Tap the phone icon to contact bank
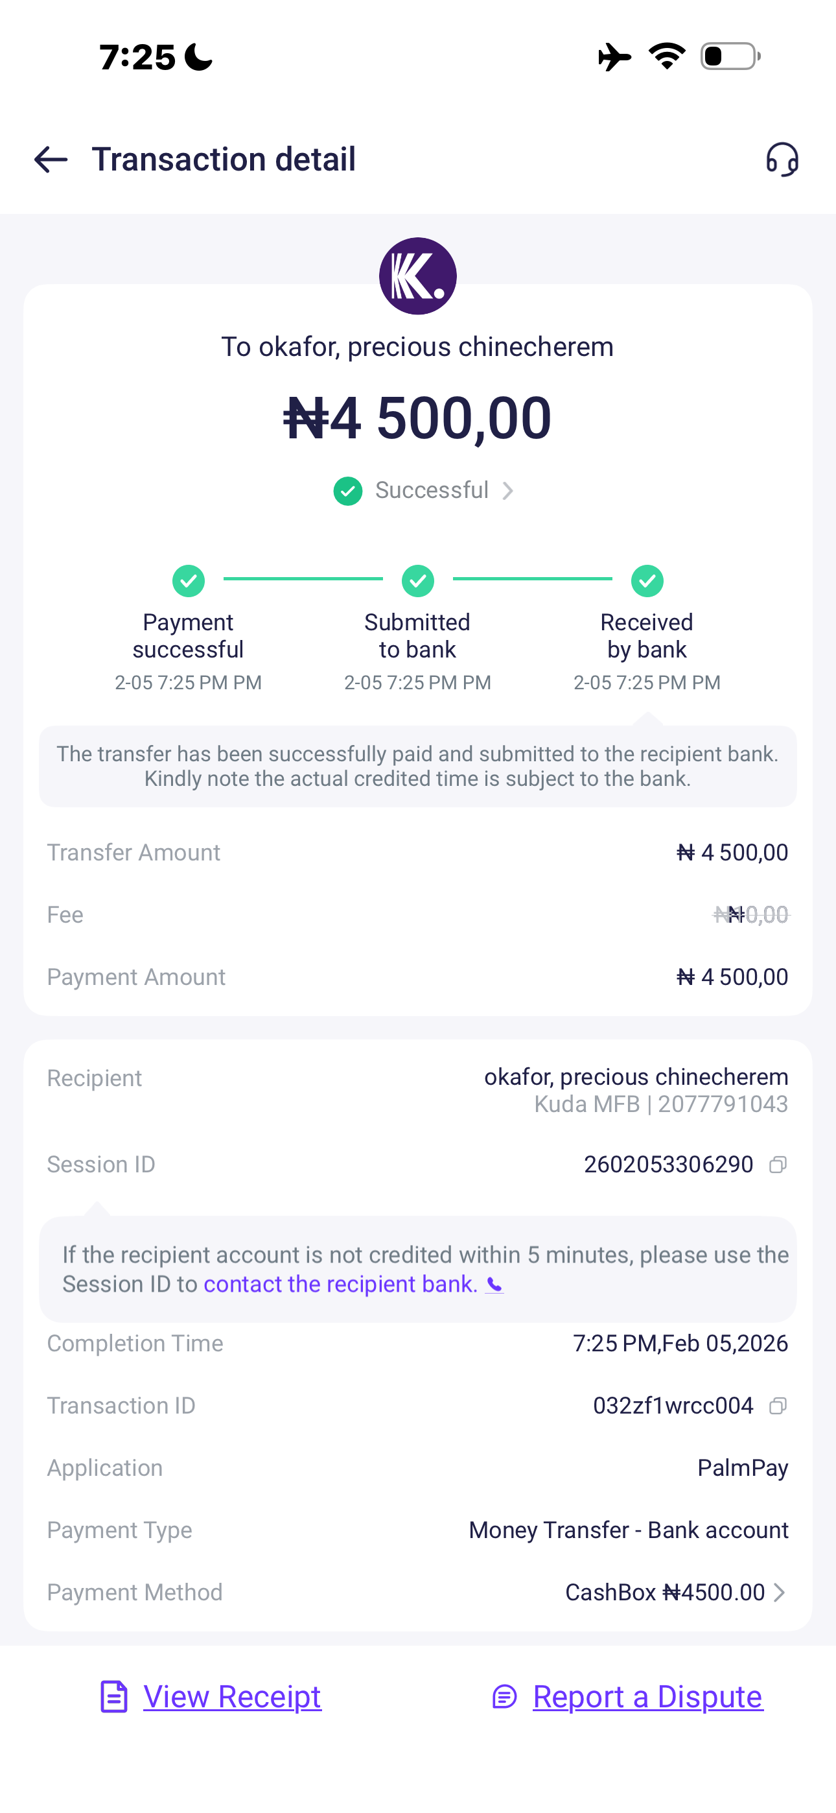The height and width of the screenshot is (1813, 836). click(x=494, y=1285)
